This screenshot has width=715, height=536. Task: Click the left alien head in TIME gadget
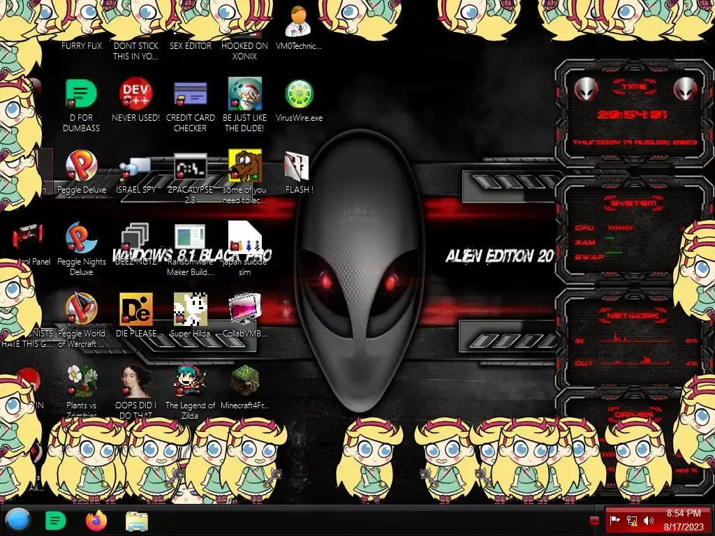[x=586, y=89]
